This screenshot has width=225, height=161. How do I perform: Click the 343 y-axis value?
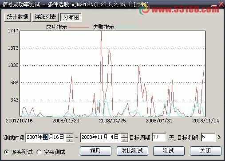[14, 100]
